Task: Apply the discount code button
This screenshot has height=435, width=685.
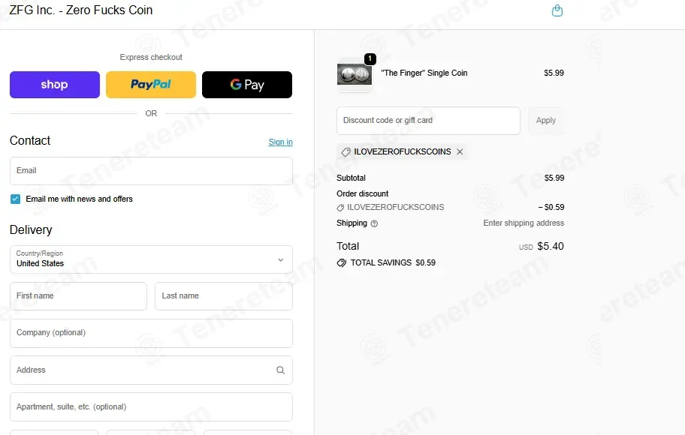Action: point(545,121)
